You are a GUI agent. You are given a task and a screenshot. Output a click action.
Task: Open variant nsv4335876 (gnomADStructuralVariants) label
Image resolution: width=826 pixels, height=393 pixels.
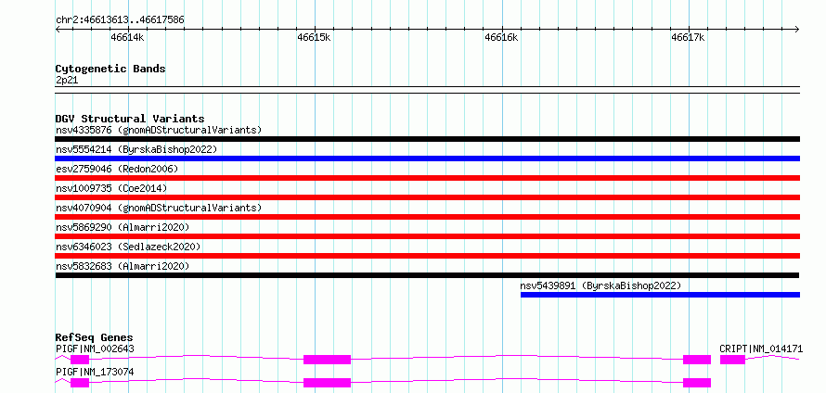[159, 130]
